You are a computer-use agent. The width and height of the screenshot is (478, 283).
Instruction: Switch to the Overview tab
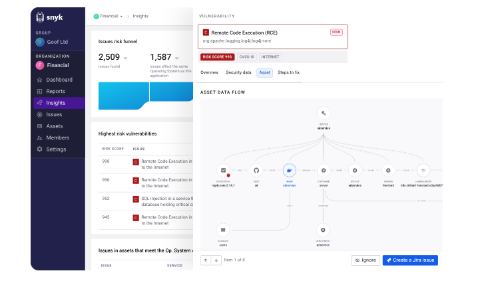coord(210,72)
